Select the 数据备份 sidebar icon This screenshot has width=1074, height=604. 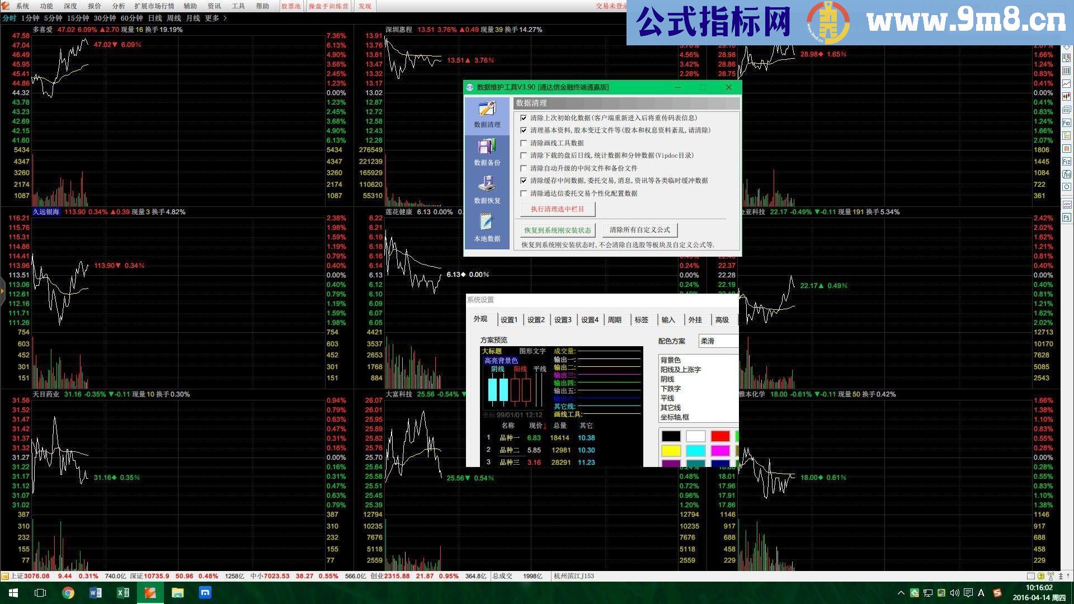coord(486,151)
